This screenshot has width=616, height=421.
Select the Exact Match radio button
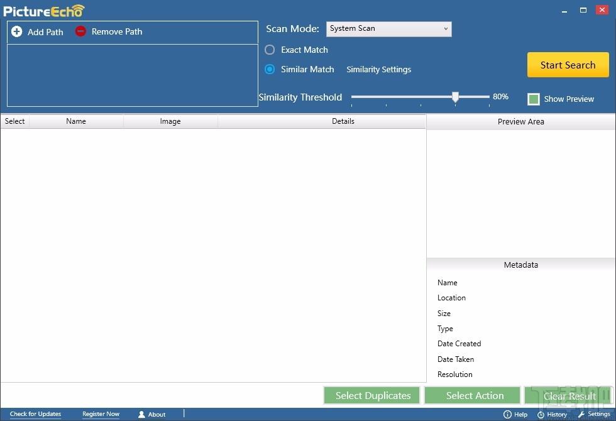click(270, 50)
